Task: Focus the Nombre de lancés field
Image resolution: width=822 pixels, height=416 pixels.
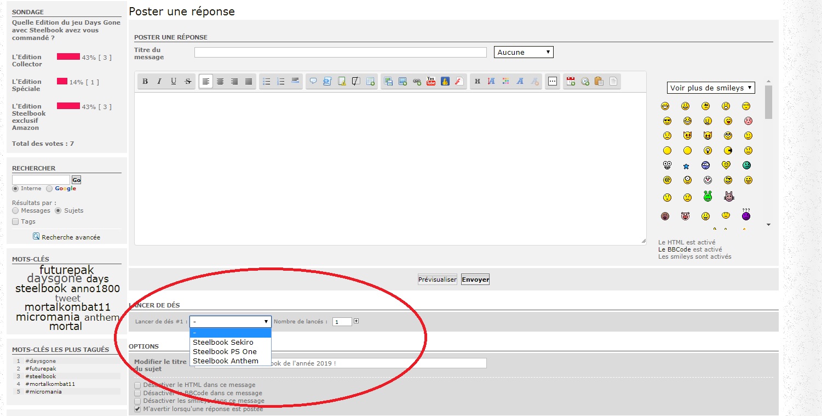Action: tap(342, 322)
